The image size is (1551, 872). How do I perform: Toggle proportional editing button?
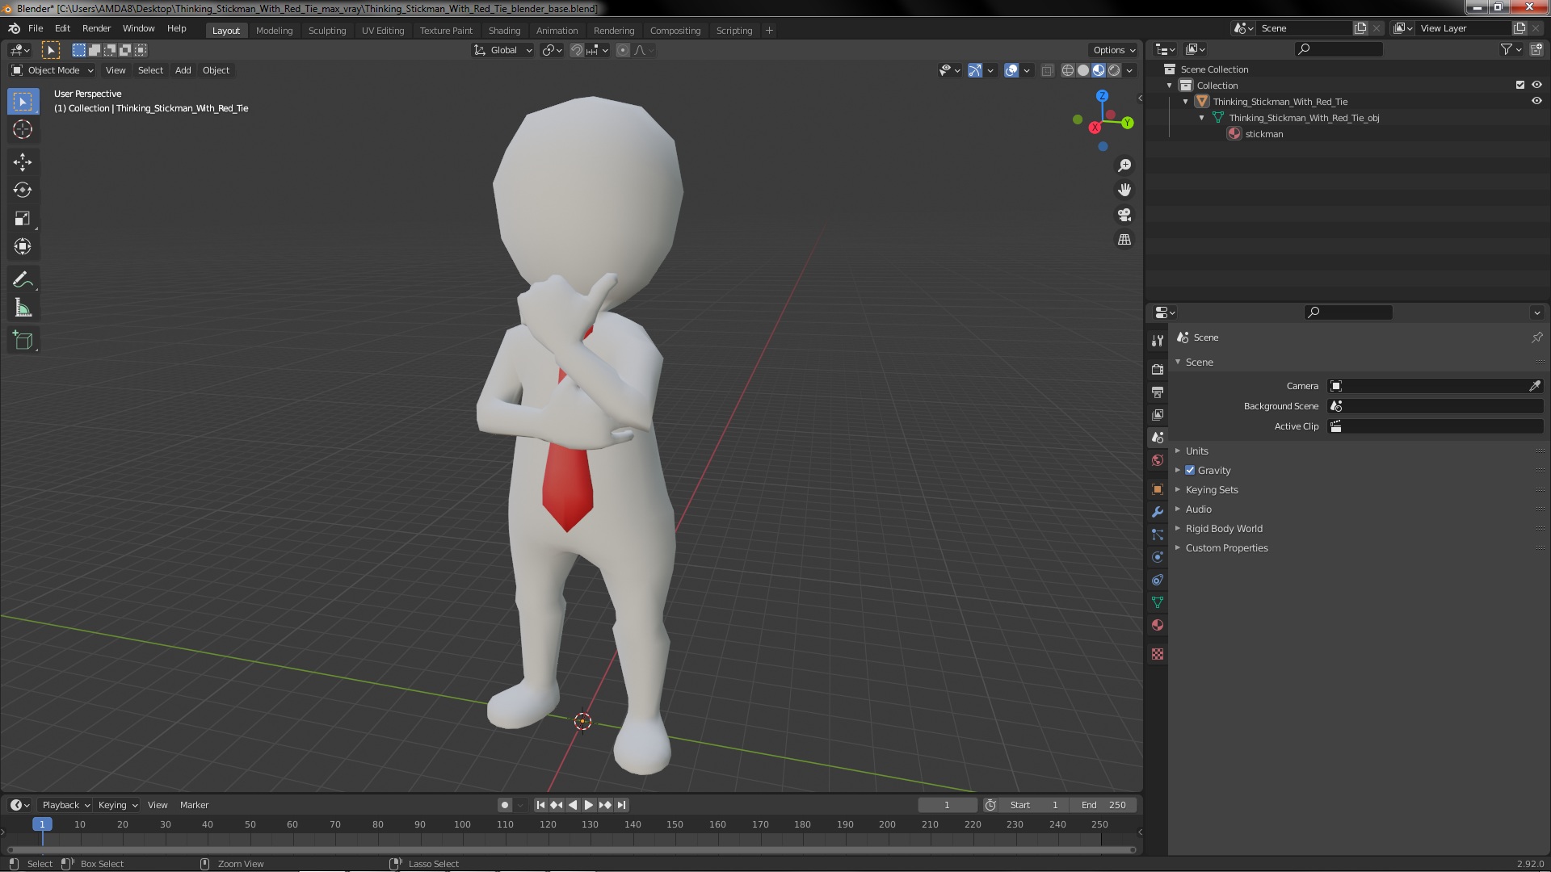pyautogui.click(x=622, y=50)
